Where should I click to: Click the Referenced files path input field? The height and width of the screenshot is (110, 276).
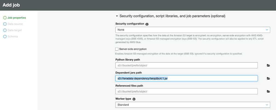coord(186,91)
